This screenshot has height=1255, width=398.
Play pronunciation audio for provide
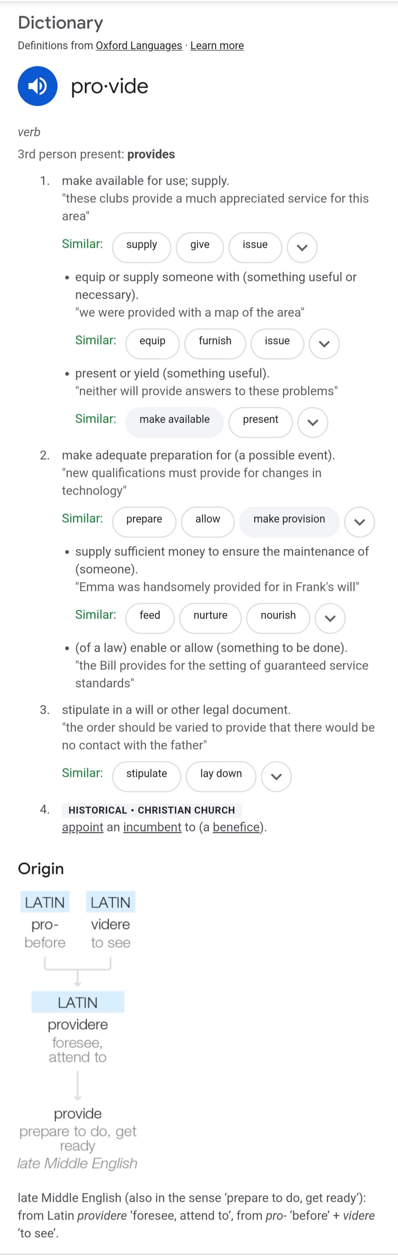pyautogui.click(x=38, y=86)
